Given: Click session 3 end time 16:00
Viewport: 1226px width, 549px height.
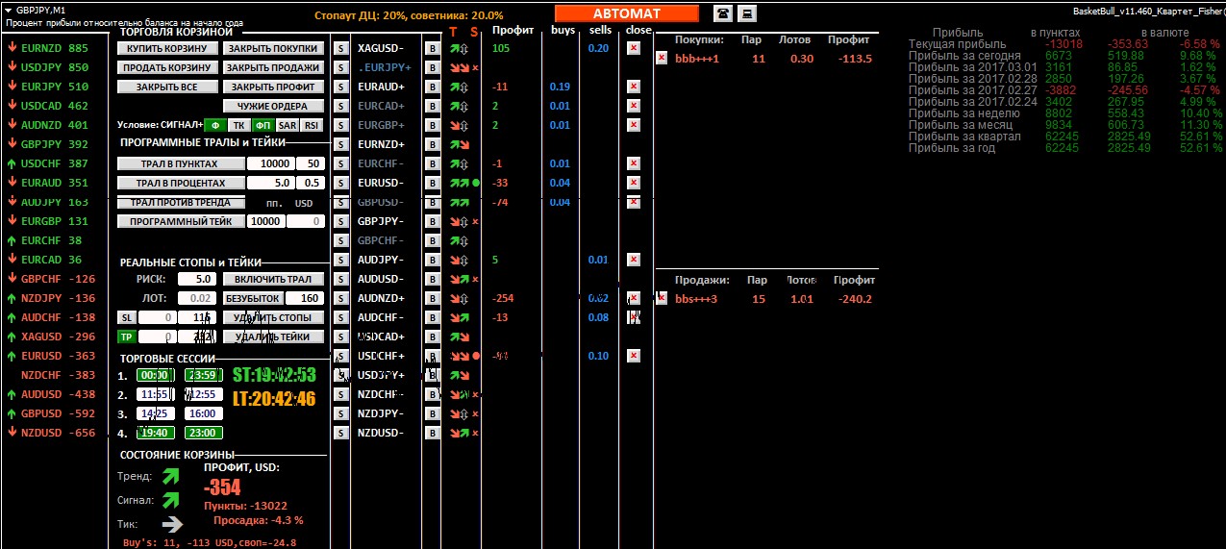Looking at the screenshot, I should coord(202,413).
